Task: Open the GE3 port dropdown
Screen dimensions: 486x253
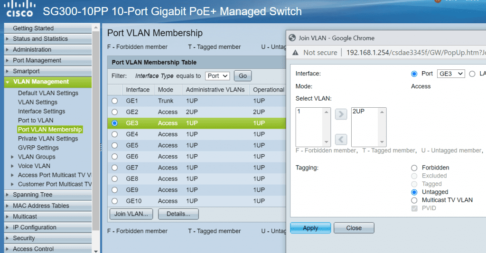Action: (x=451, y=74)
